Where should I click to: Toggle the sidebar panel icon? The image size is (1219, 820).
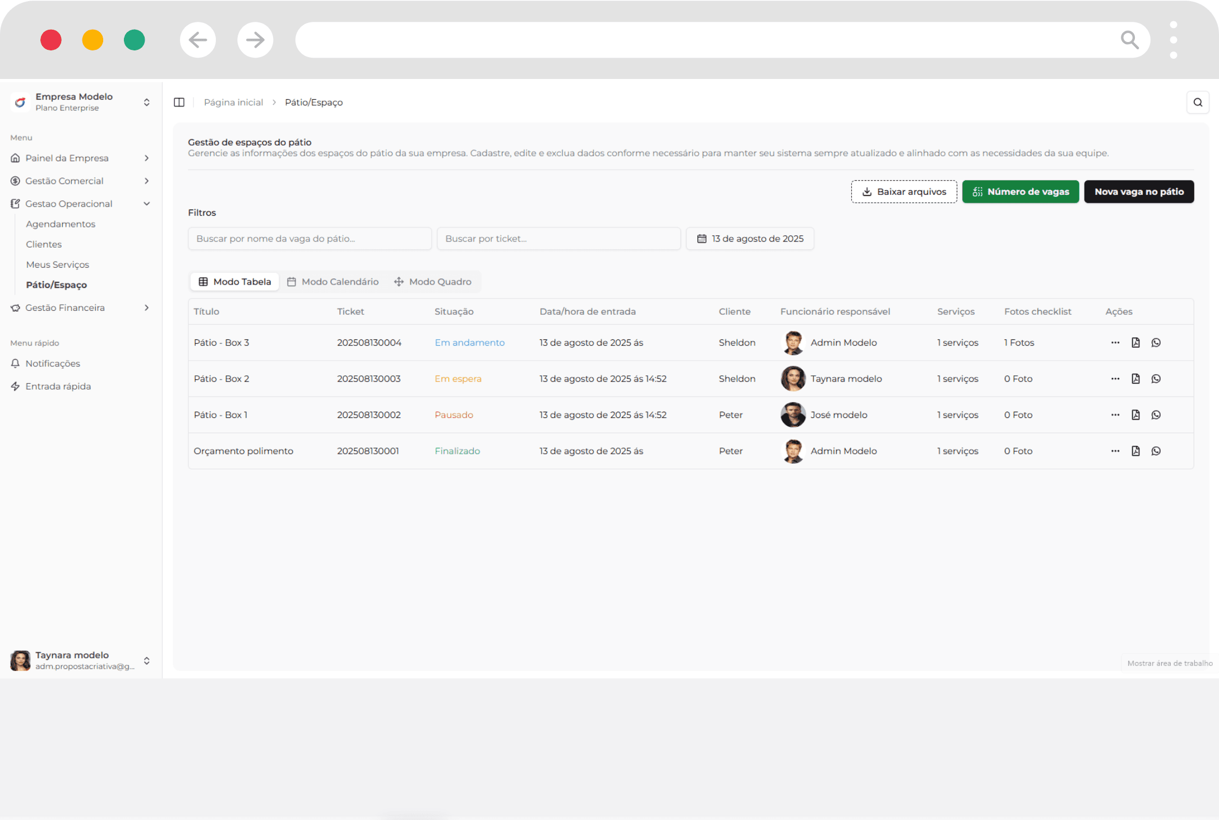pyautogui.click(x=179, y=102)
